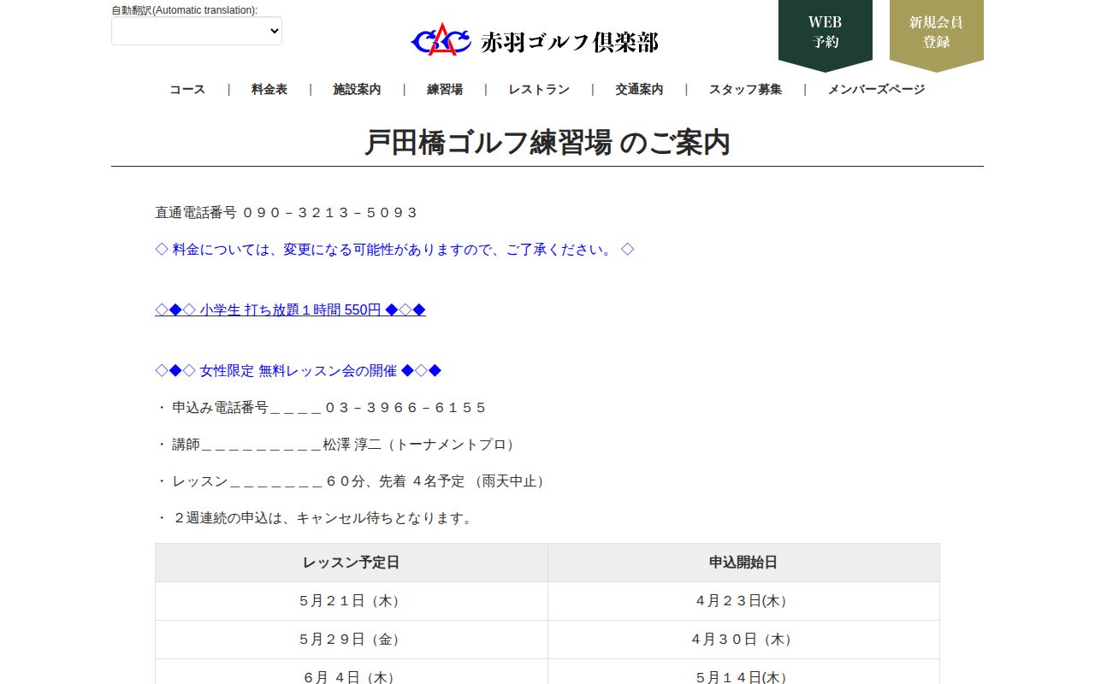Image resolution: width=1095 pixels, height=684 pixels.
Task: Go to スタッフ募集 page
Action: 745,89
